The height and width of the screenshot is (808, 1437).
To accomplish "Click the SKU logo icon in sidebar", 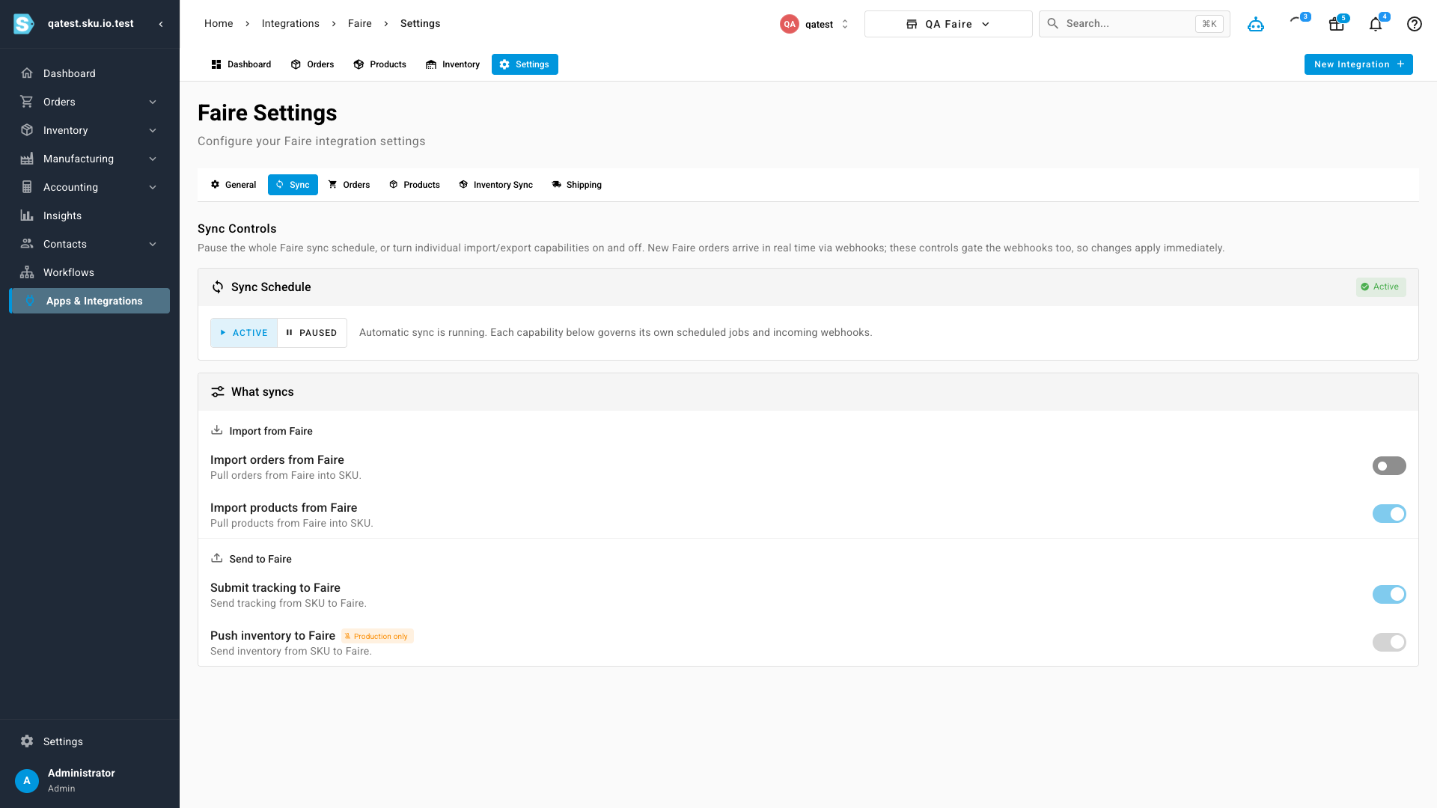I will [24, 24].
